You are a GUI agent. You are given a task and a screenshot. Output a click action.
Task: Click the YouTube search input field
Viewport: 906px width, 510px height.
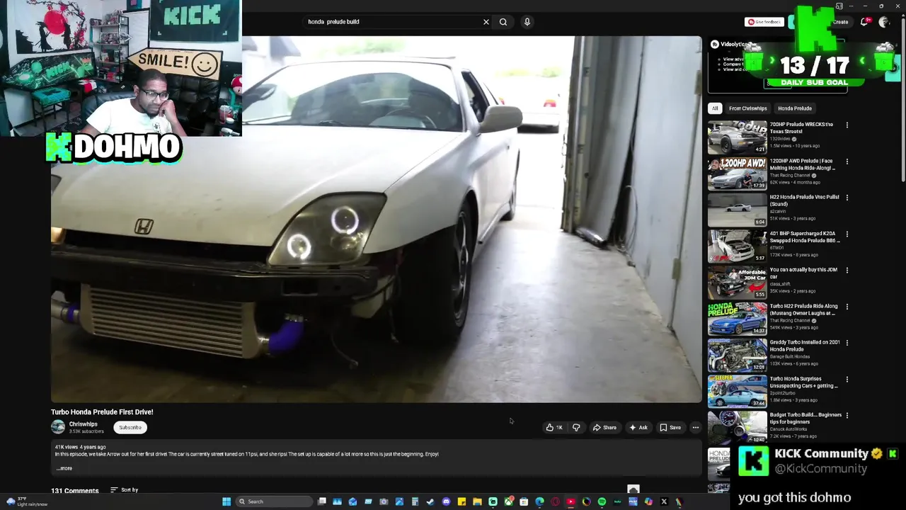click(x=393, y=22)
